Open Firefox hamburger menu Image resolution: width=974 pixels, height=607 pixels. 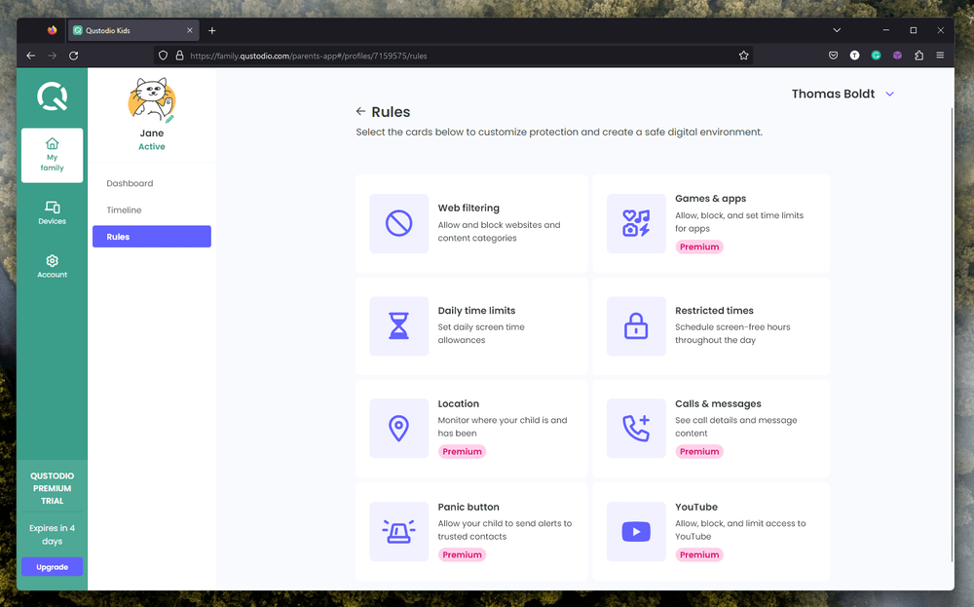940,56
